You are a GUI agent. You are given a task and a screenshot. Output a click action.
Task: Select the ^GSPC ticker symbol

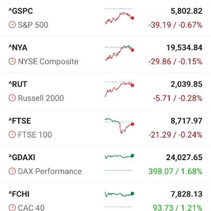21,11
